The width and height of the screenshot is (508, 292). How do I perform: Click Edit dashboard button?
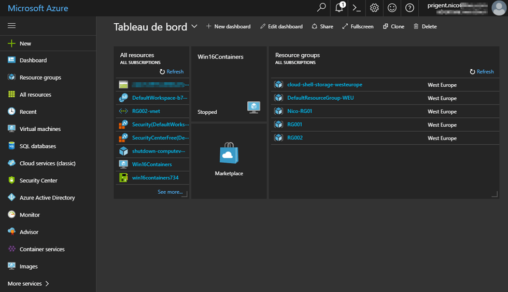[281, 26]
